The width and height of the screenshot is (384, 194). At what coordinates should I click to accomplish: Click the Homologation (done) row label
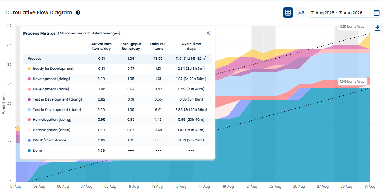point(52,130)
